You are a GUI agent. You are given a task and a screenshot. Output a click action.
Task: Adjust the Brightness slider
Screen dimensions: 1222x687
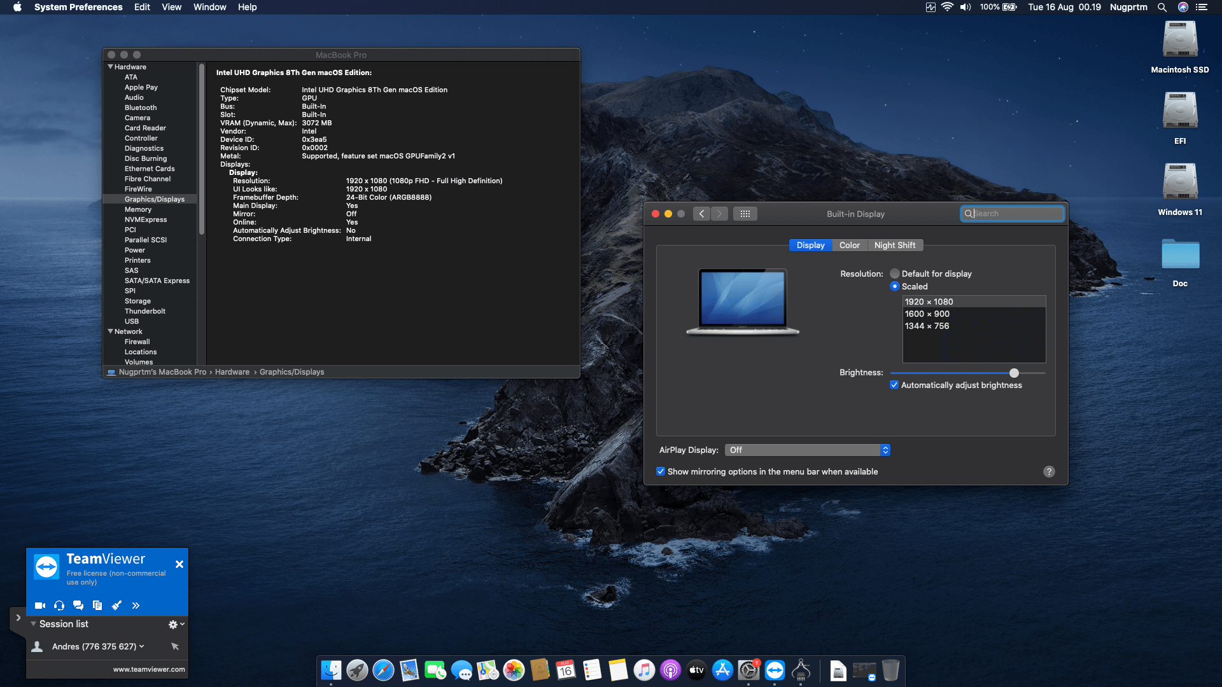coord(1014,373)
